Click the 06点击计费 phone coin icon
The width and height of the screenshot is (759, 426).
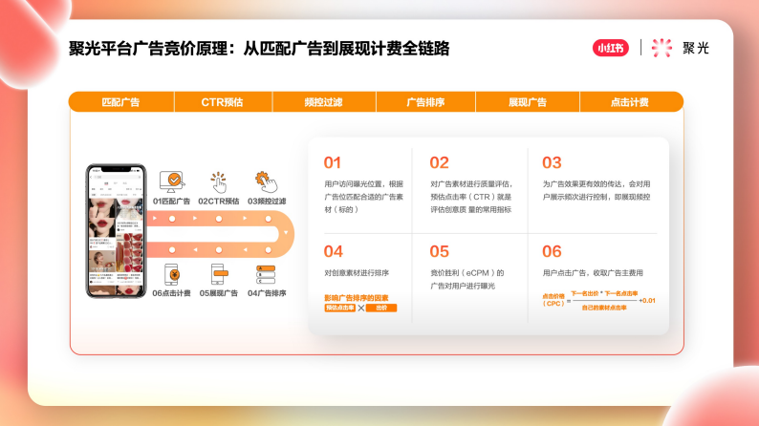coord(172,275)
